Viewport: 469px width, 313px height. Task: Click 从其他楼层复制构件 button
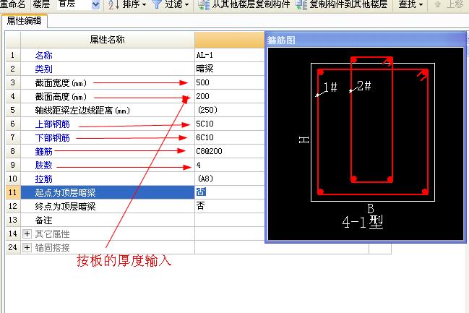(x=244, y=4)
